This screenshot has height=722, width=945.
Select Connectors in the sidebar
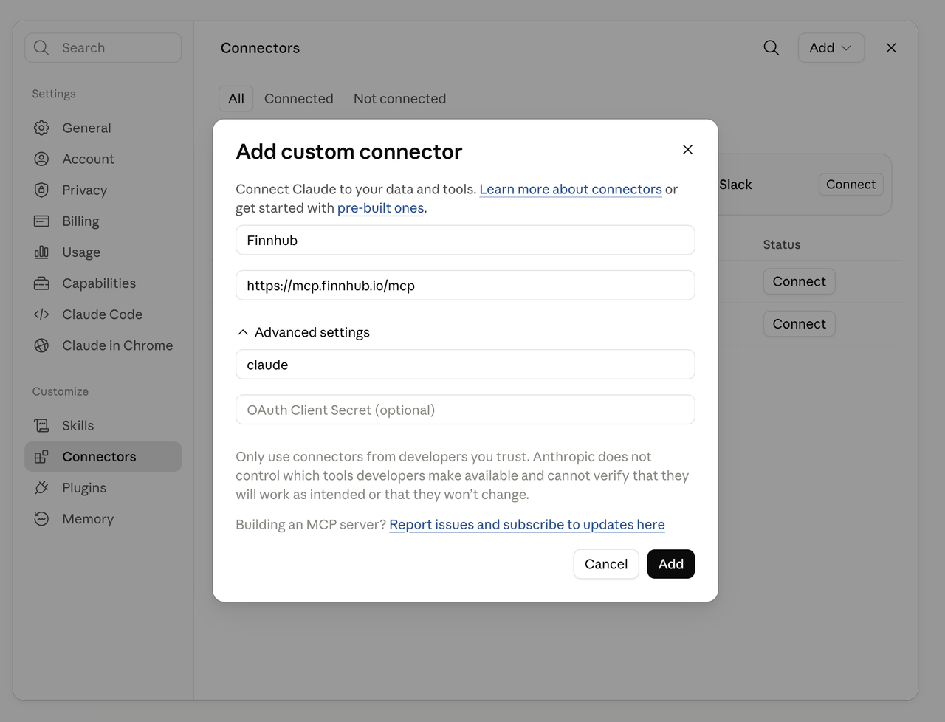coord(103,456)
